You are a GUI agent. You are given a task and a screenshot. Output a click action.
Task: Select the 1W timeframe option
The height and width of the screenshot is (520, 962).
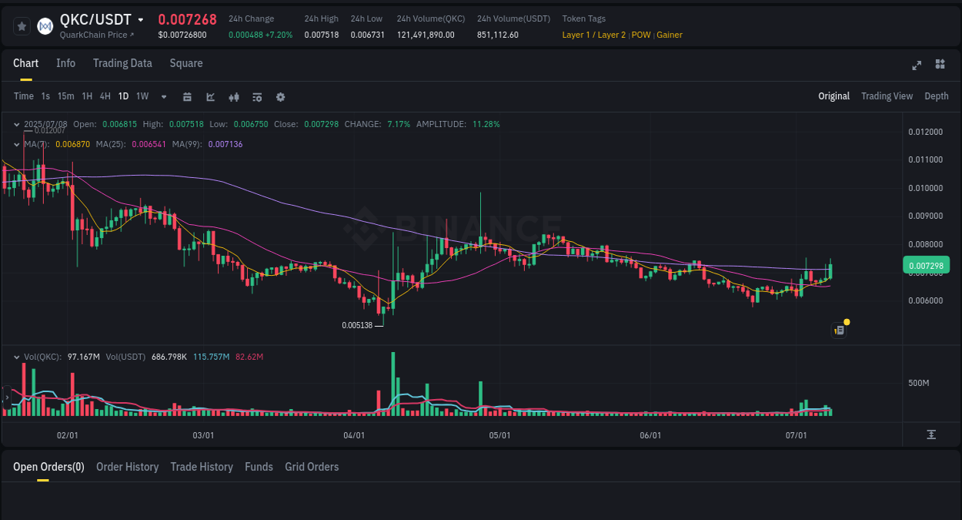(142, 96)
